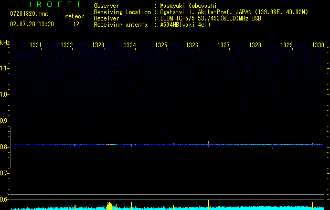Click the HROFFT title text

tap(54, 4)
